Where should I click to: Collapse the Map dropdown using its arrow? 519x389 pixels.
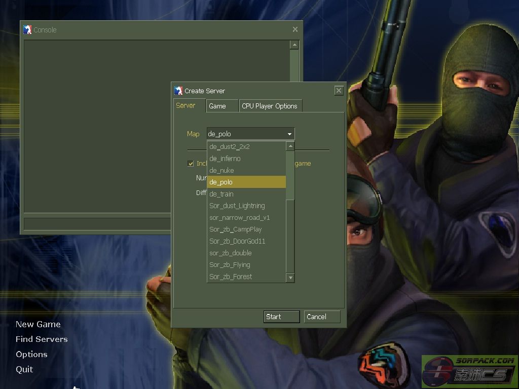(289, 134)
